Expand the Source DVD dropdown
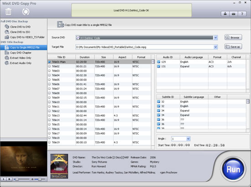The width and height of the screenshot is (251, 187). (x=215, y=38)
